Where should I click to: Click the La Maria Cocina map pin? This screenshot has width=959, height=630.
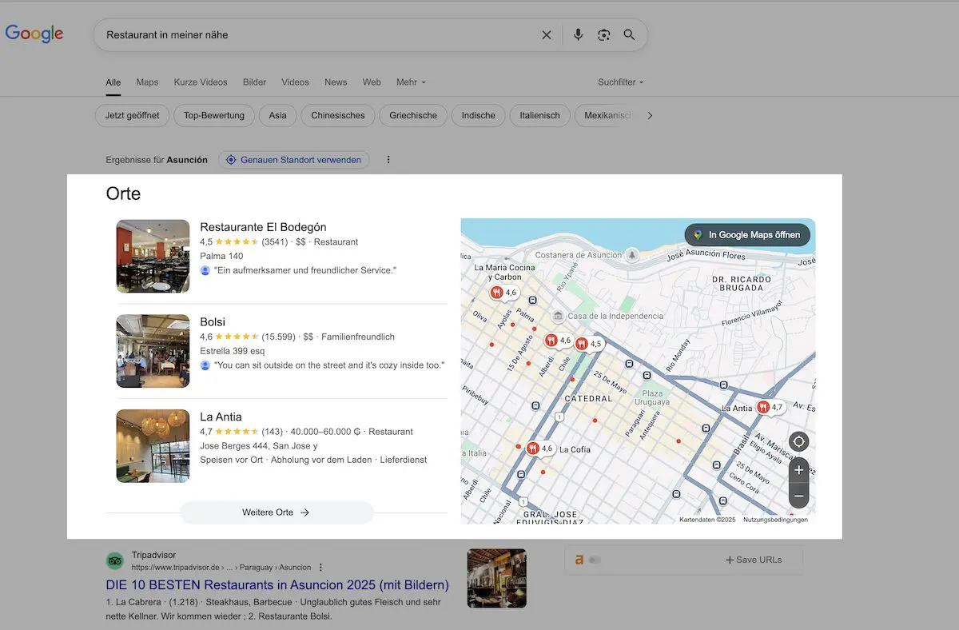[x=496, y=293]
